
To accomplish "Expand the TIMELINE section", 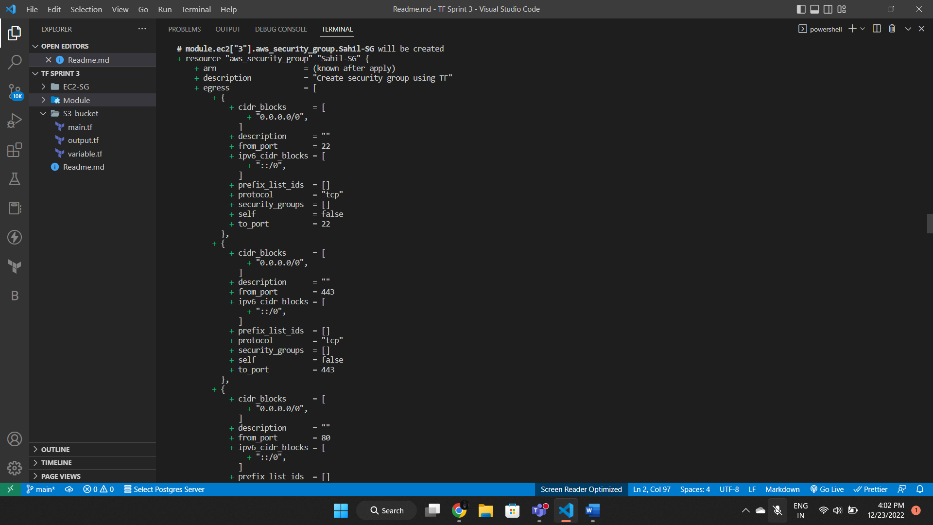I will tap(92, 463).
